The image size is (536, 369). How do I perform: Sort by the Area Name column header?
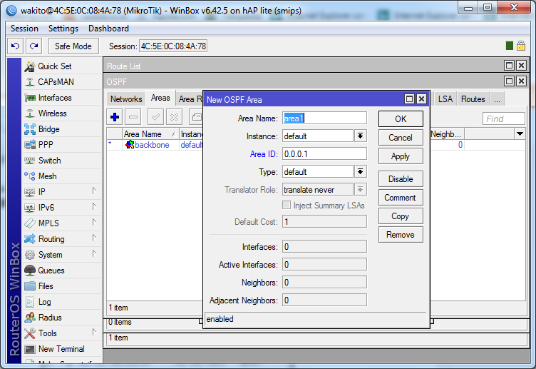click(x=150, y=134)
